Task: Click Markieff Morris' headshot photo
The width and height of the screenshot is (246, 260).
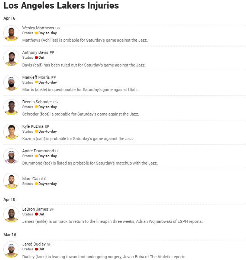Action: pos(11,82)
